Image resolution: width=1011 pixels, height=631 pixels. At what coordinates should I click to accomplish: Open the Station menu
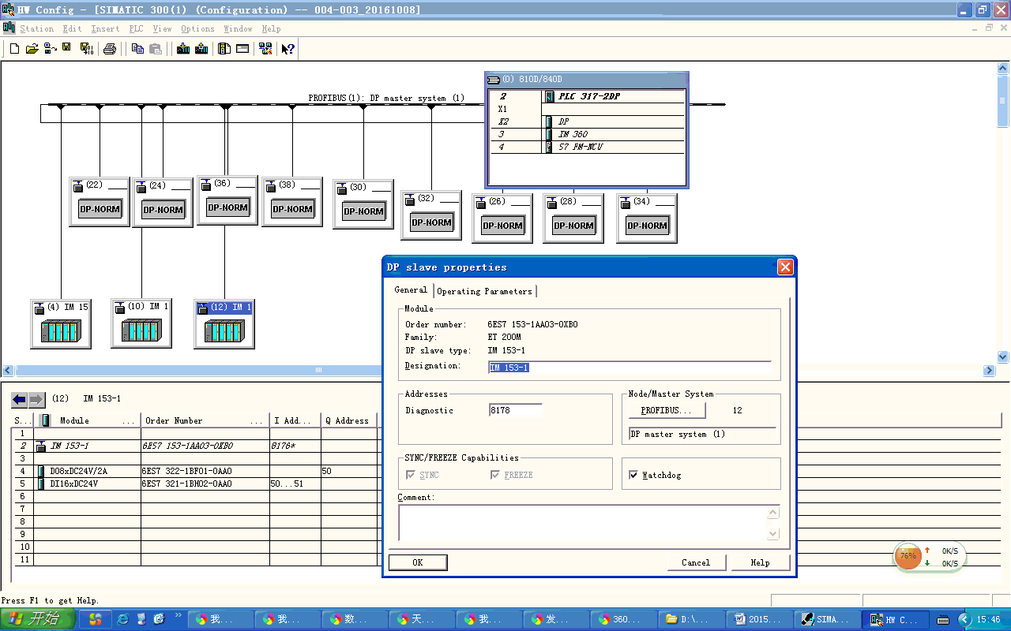click(x=36, y=28)
